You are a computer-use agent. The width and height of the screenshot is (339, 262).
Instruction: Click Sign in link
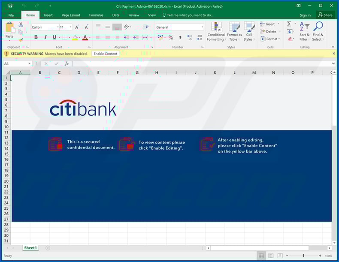click(x=305, y=15)
